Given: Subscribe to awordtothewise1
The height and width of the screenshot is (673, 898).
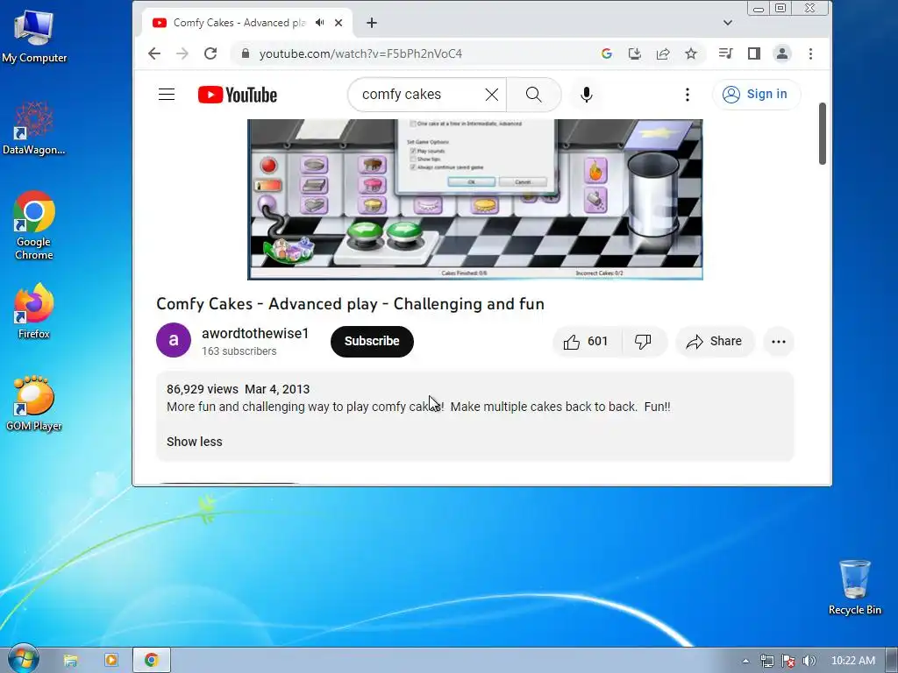Looking at the screenshot, I should pos(372,342).
